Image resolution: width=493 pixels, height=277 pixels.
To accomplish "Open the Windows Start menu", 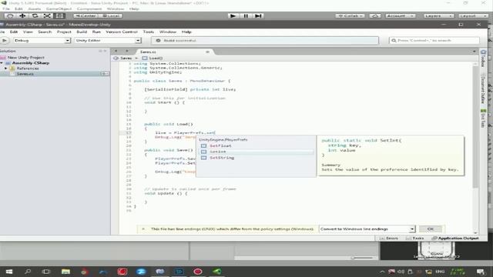I will [8, 272].
